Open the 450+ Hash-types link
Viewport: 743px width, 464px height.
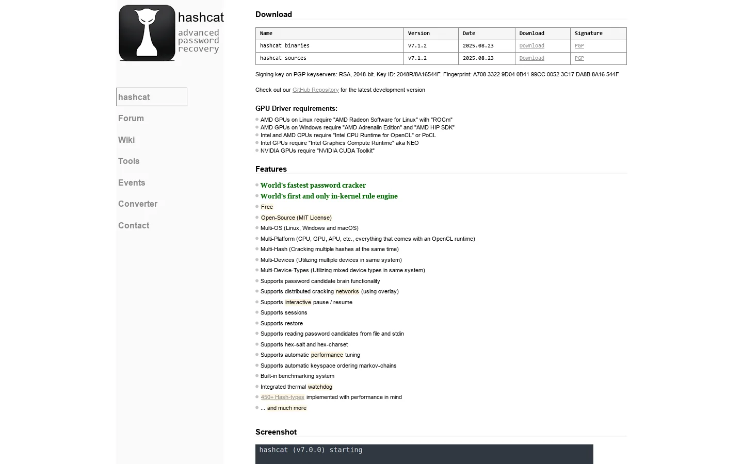[x=283, y=397]
